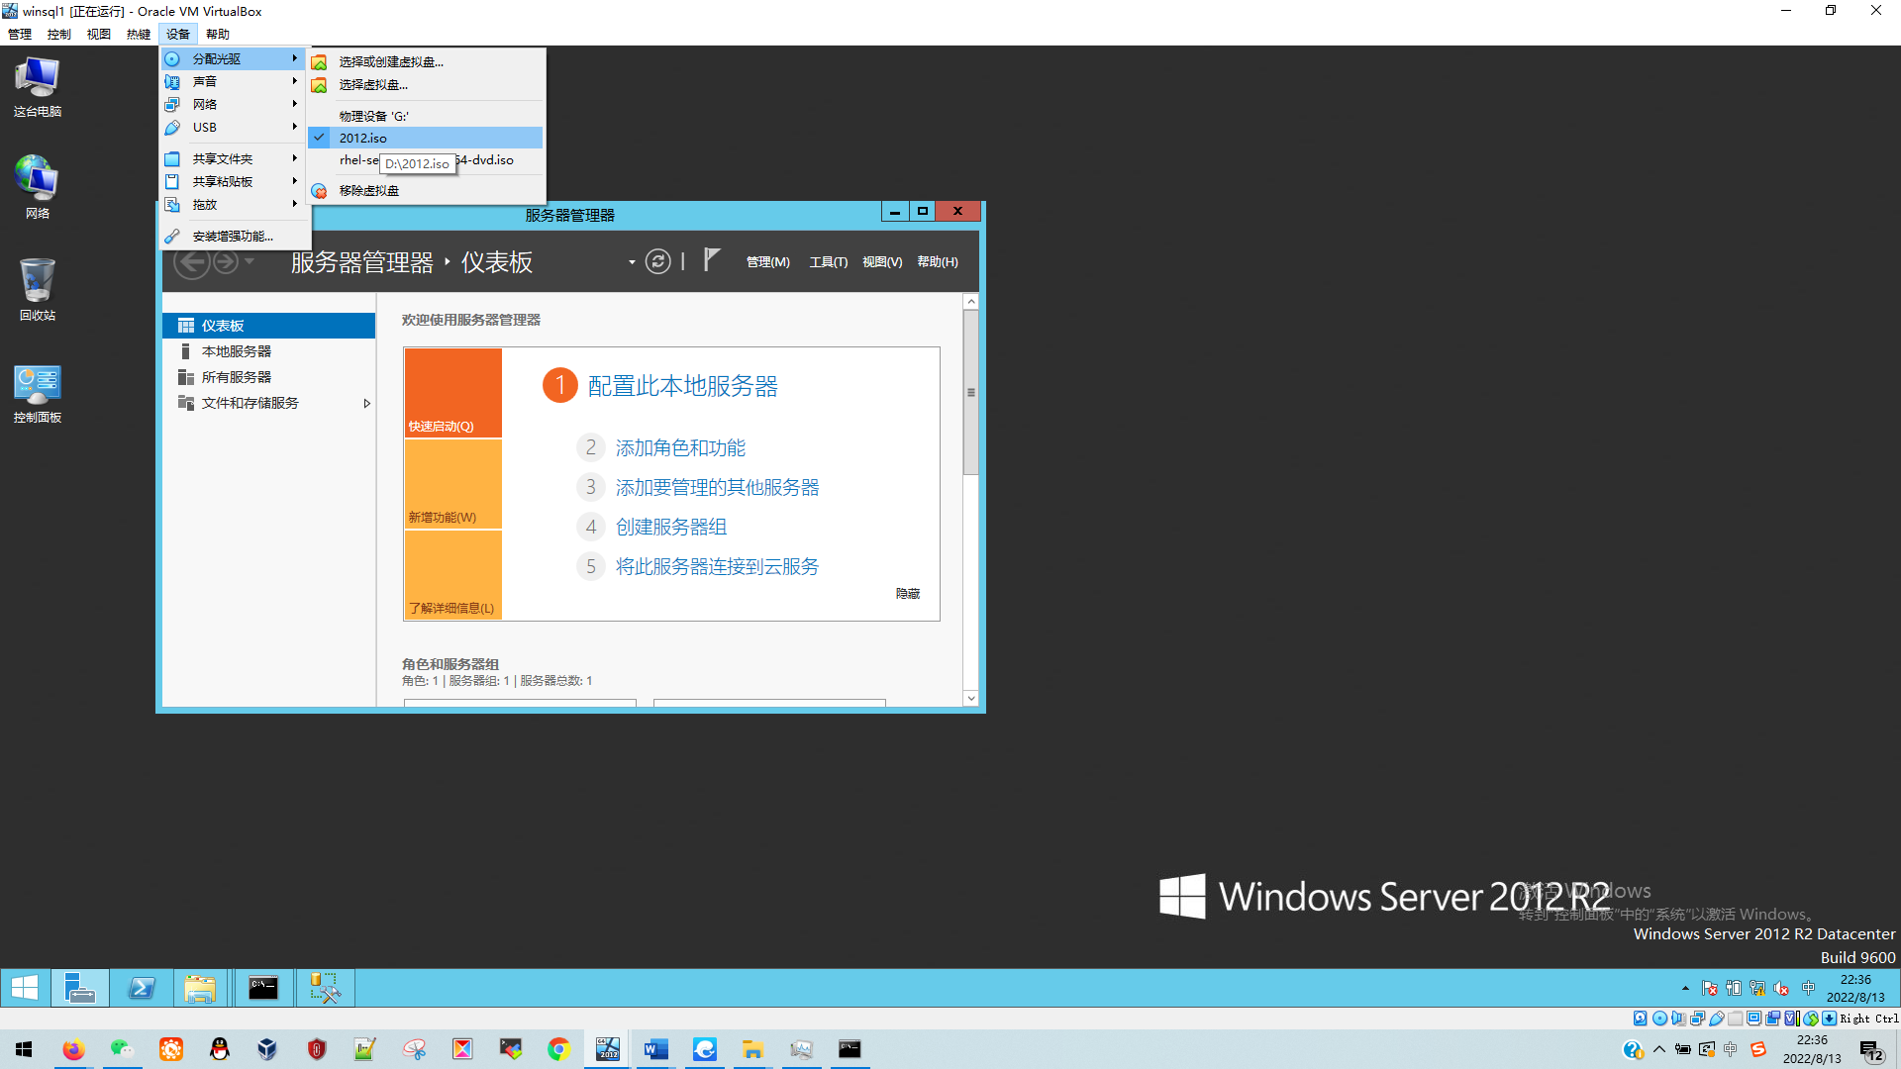Open Firefox from host taskbar
The width and height of the screenshot is (1901, 1069).
tap(73, 1049)
